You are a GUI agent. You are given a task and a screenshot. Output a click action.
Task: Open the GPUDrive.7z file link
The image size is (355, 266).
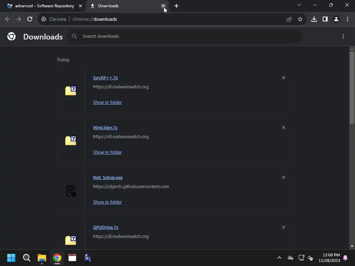tap(105, 227)
